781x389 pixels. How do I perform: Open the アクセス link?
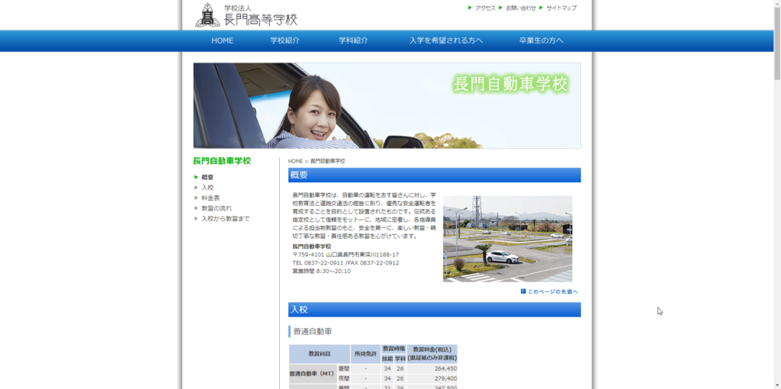(485, 8)
